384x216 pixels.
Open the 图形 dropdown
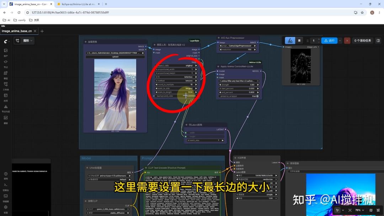pos(28,40)
